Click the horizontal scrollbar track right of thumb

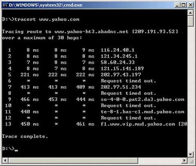(160, 160)
